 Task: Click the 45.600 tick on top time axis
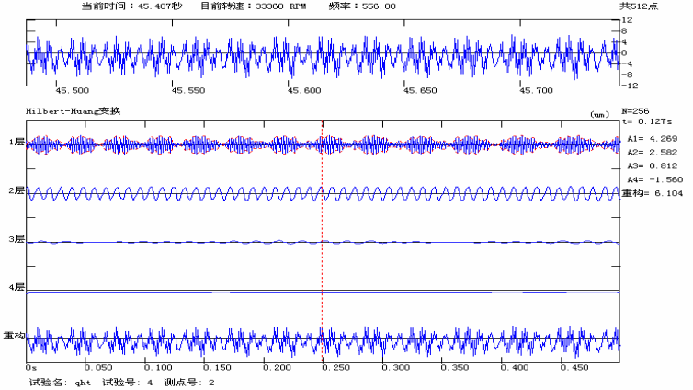pos(304,91)
